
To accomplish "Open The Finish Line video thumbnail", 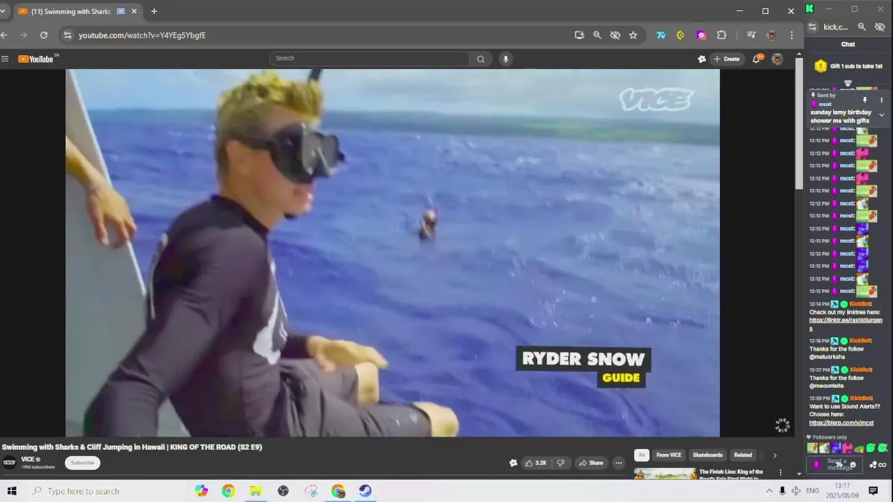I will tap(665, 474).
